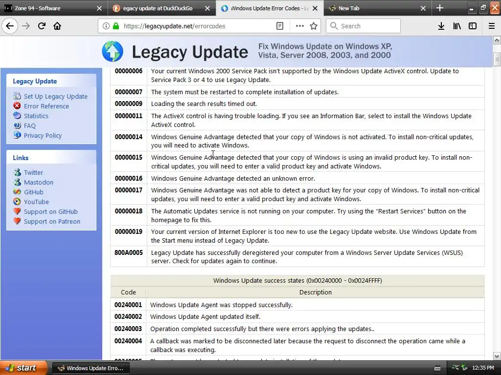Click the vertical scrollbar thumb
Viewport: 501px width, 375px height.
coord(497,59)
